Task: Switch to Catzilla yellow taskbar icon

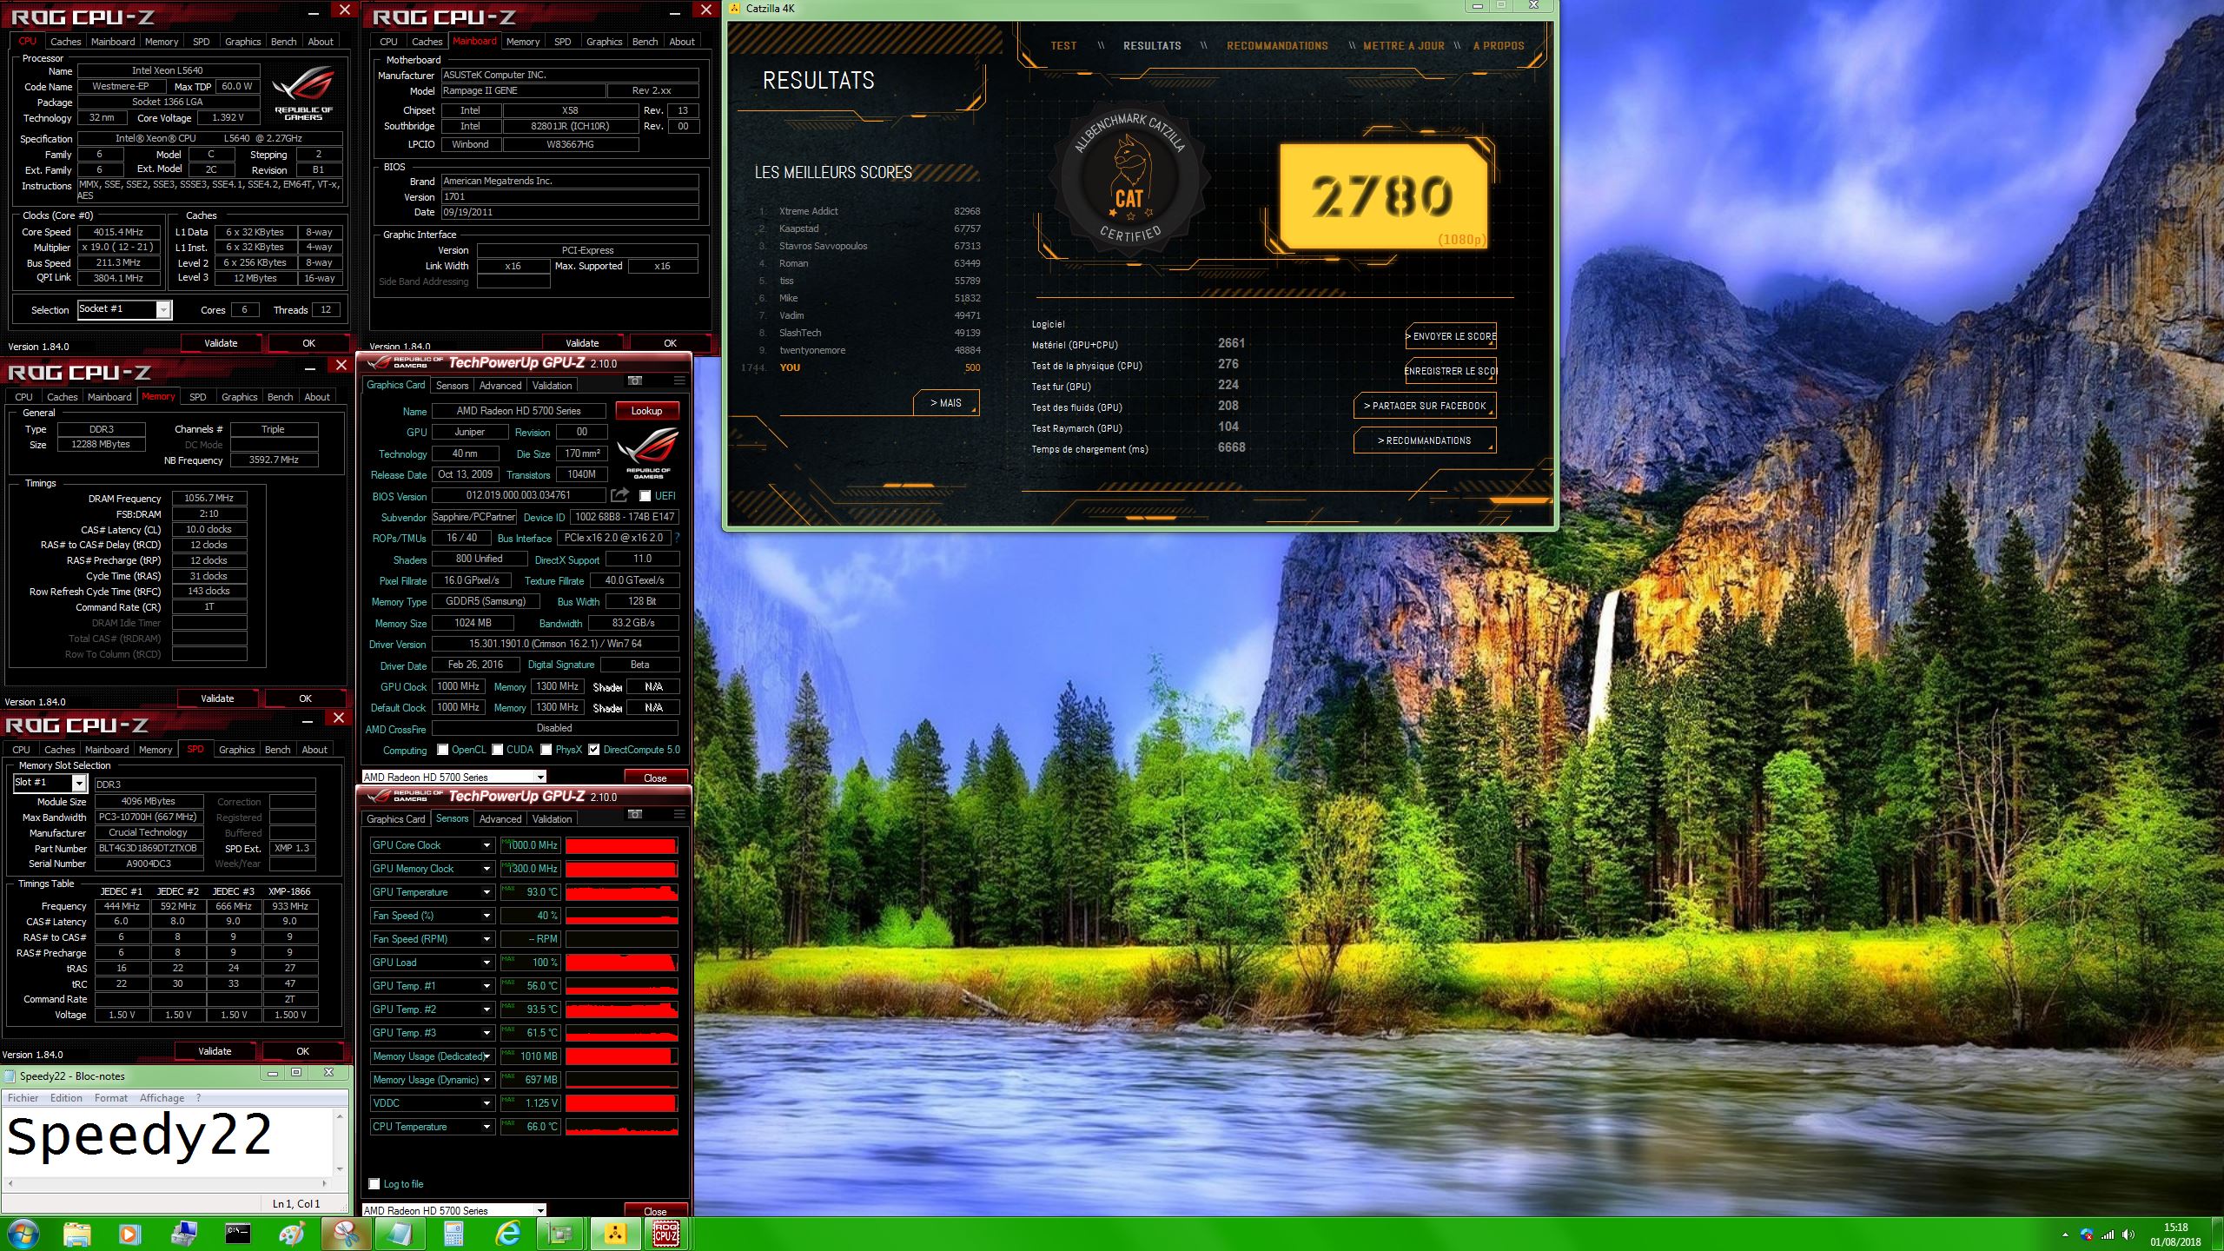Action: (614, 1234)
